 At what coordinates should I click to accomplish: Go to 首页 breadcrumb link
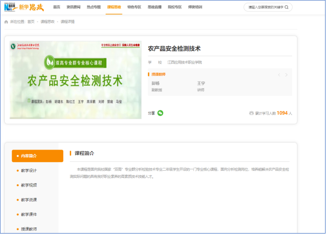click(31, 22)
